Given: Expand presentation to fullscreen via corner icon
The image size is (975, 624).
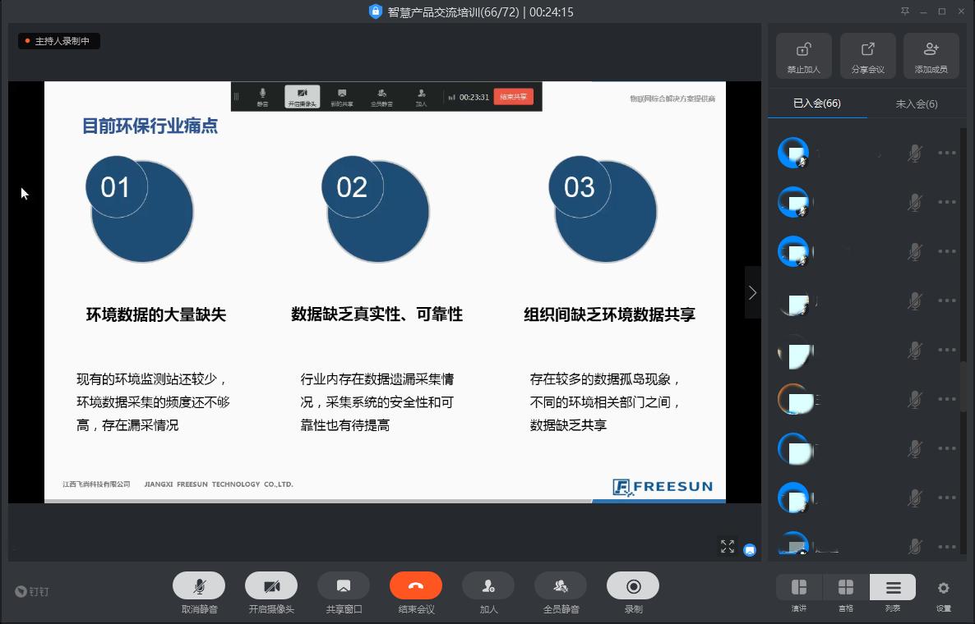Looking at the screenshot, I should click(728, 546).
